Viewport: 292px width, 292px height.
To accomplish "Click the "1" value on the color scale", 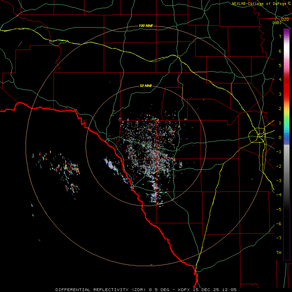I will tap(280, 123).
